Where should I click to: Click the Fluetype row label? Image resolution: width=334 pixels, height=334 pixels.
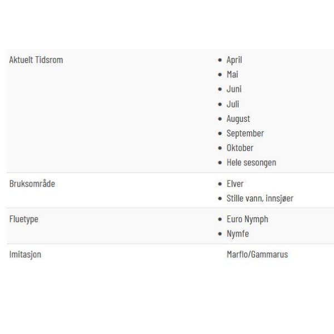pyautogui.click(x=24, y=219)
